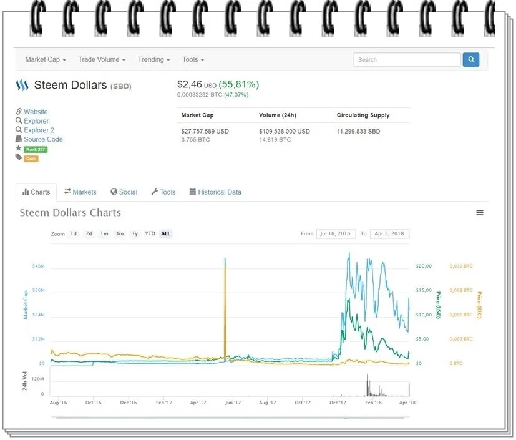The image size is (516, 440).
Task: Click the Search input field
Action: [407, 59]
